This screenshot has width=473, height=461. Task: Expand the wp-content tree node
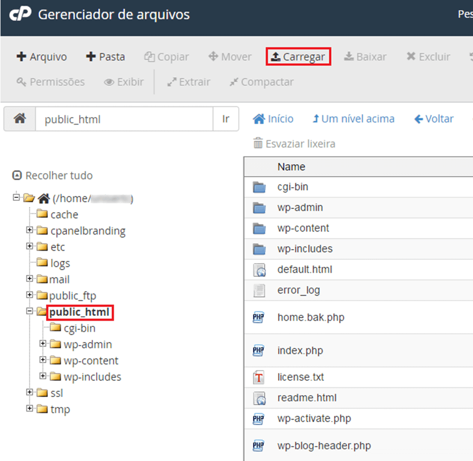click(x=43, y=360)
